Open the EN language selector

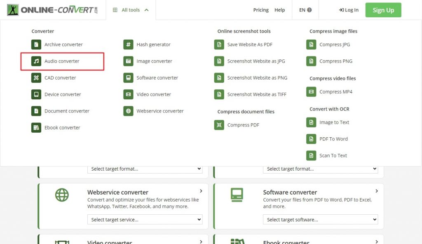[305, 9]
